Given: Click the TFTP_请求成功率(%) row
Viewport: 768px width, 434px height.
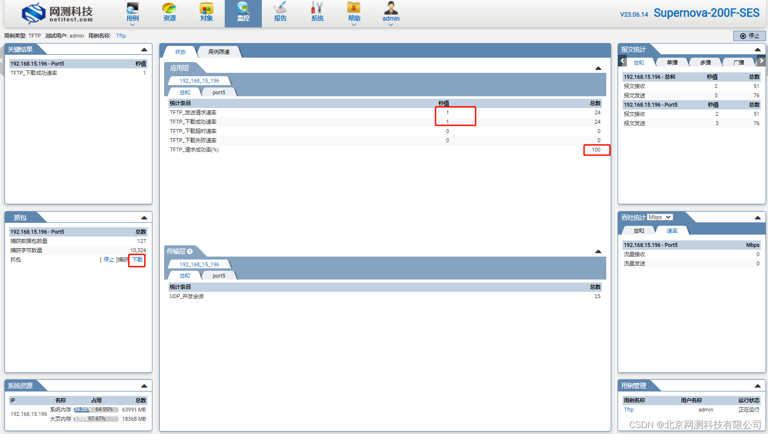Looking at the screenshot, I should (385, 150).
